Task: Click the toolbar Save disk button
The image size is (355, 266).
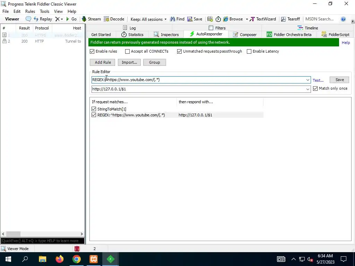Action: click(195, 19)
